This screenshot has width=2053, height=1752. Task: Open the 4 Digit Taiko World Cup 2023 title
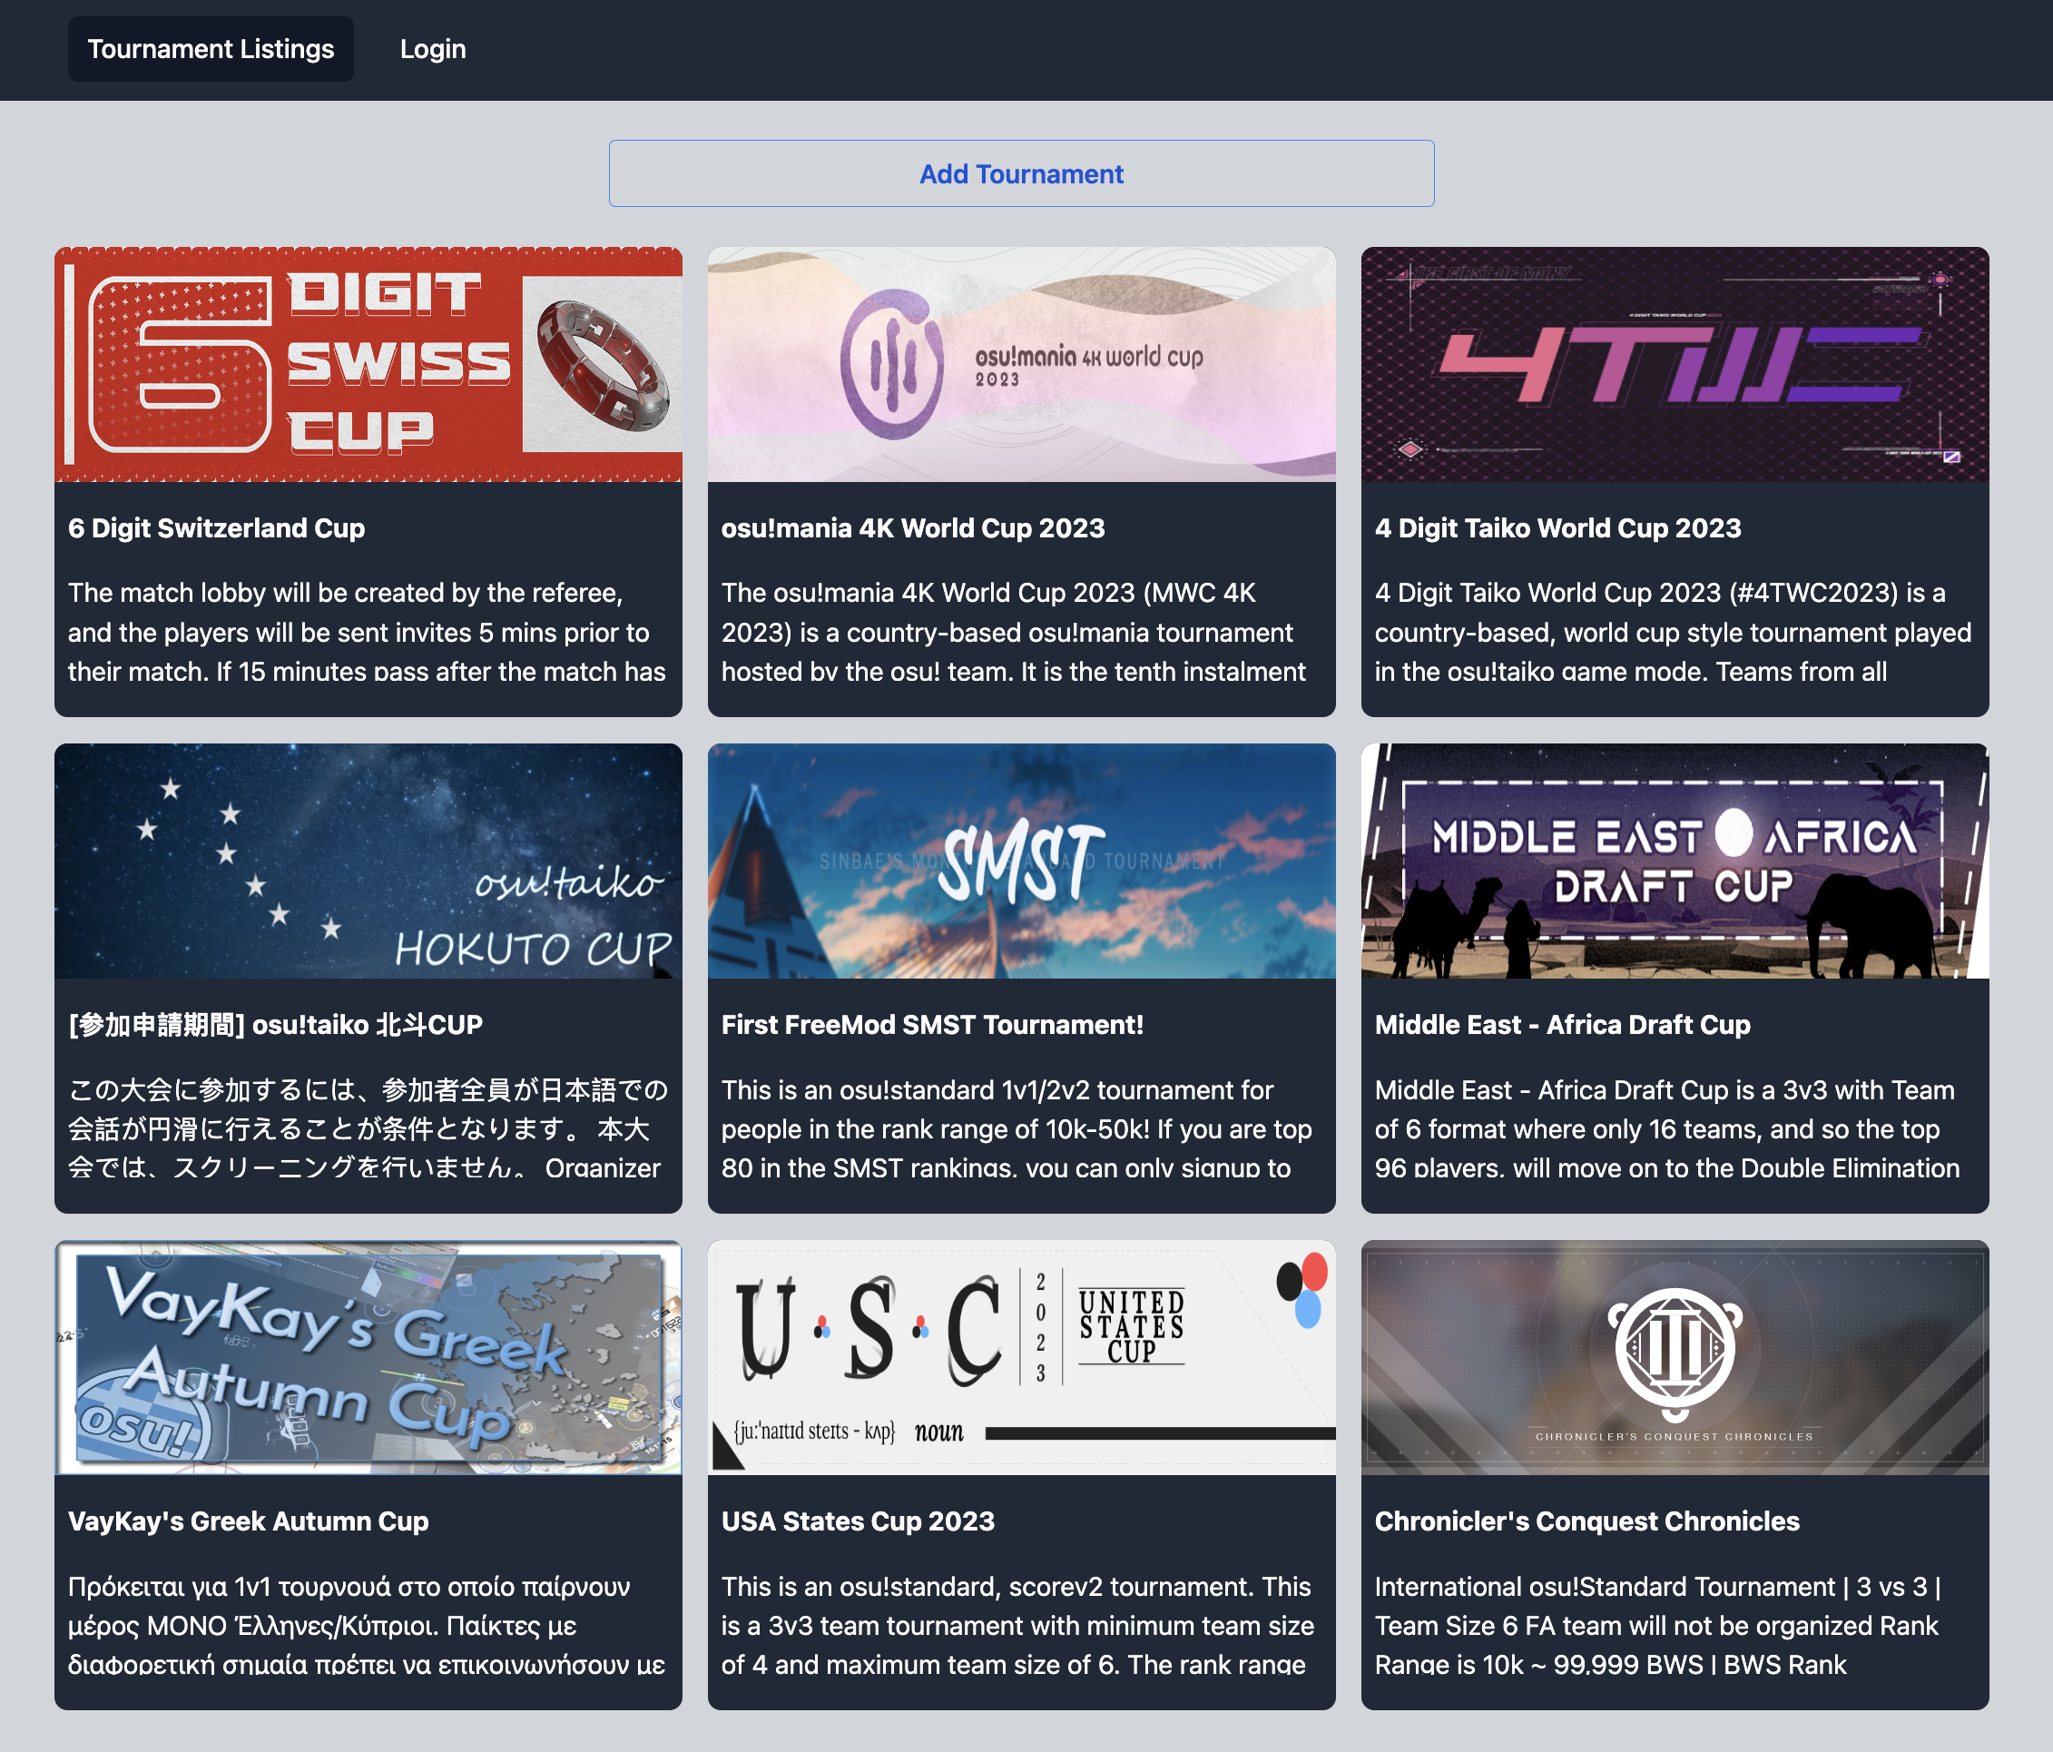click(1557, 528)
